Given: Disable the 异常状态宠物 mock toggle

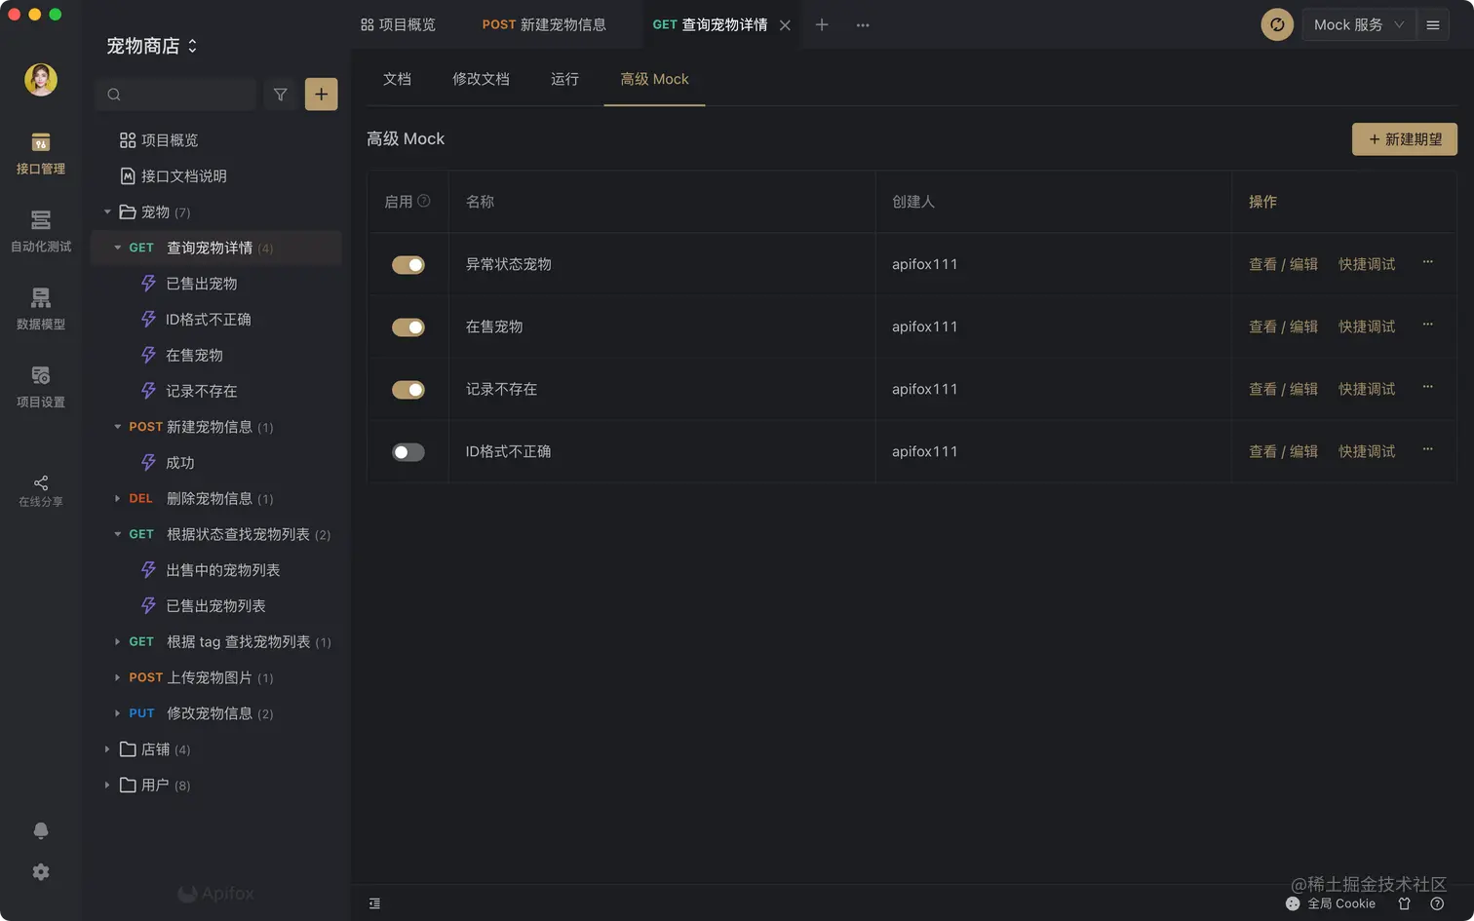Looking at the screenshot, I should pyautogui.click(x=407, y=263).
